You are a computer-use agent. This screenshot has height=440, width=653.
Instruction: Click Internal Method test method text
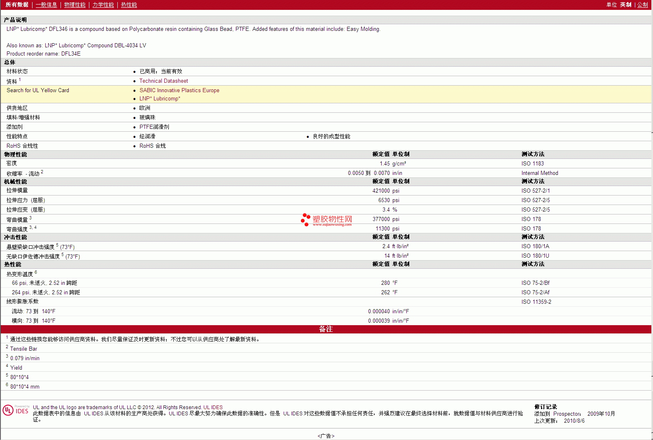point(540,173)
